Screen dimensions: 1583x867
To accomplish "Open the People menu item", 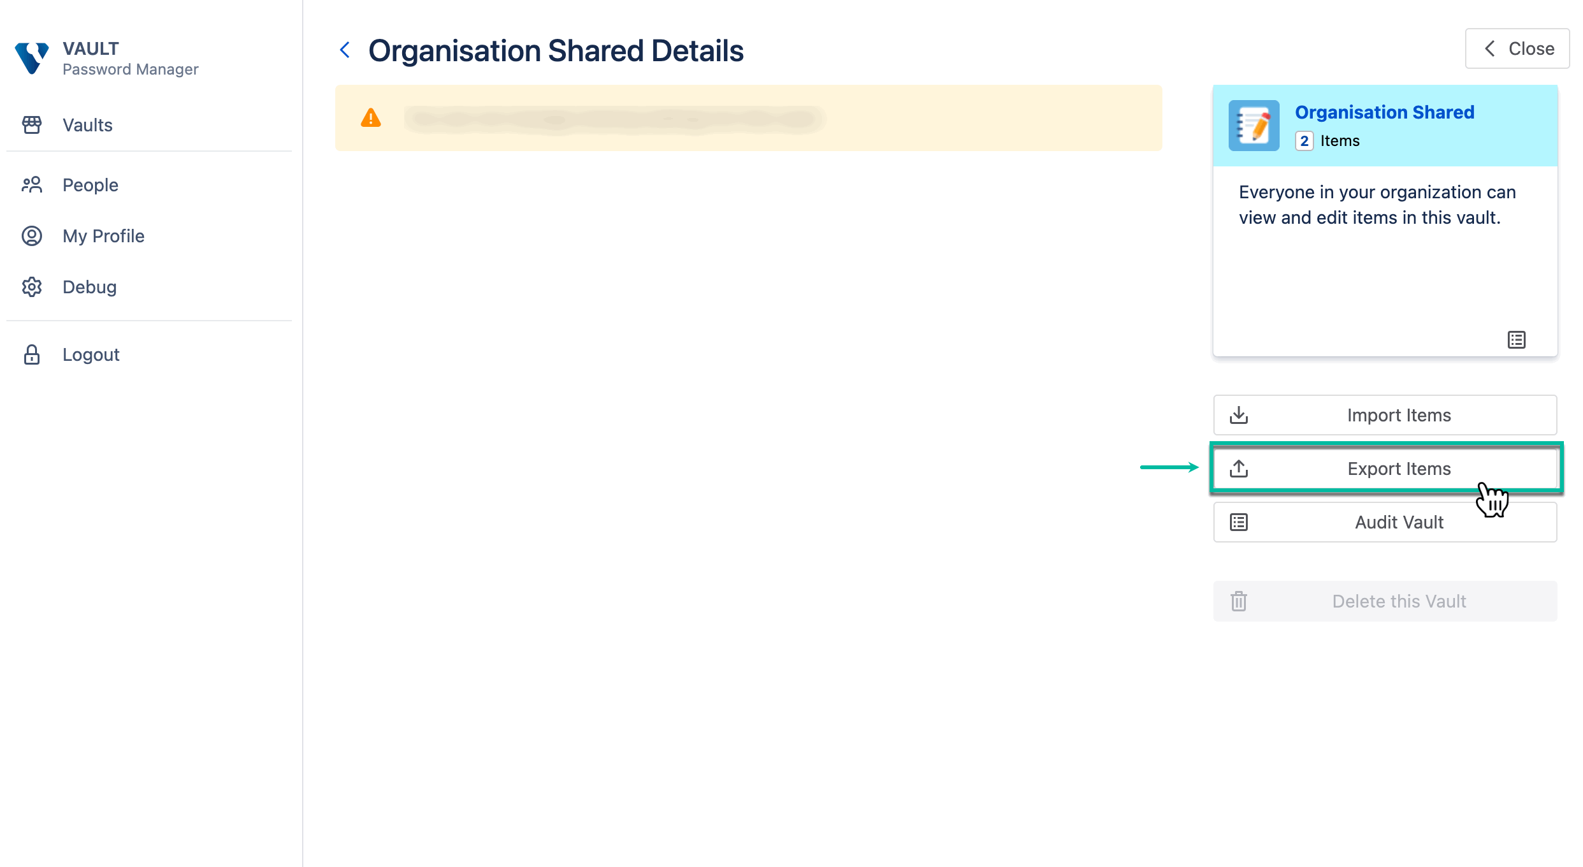I will pos(90,185).
